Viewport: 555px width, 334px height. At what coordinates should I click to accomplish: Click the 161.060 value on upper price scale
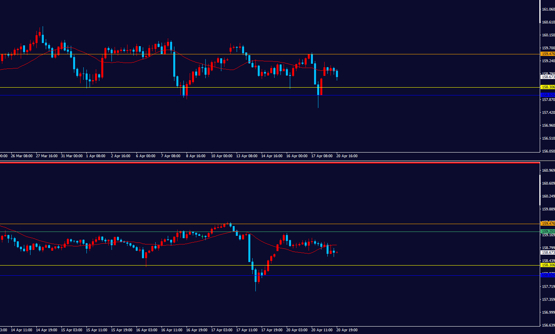click(x=548, y=9)
